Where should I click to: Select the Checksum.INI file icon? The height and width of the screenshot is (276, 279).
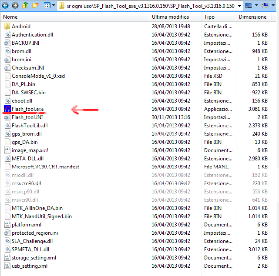pyautogui.click(x=7, y=68)
